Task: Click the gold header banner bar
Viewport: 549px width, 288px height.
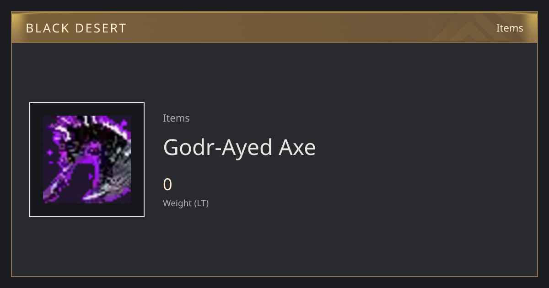Action: click(274, 27)
